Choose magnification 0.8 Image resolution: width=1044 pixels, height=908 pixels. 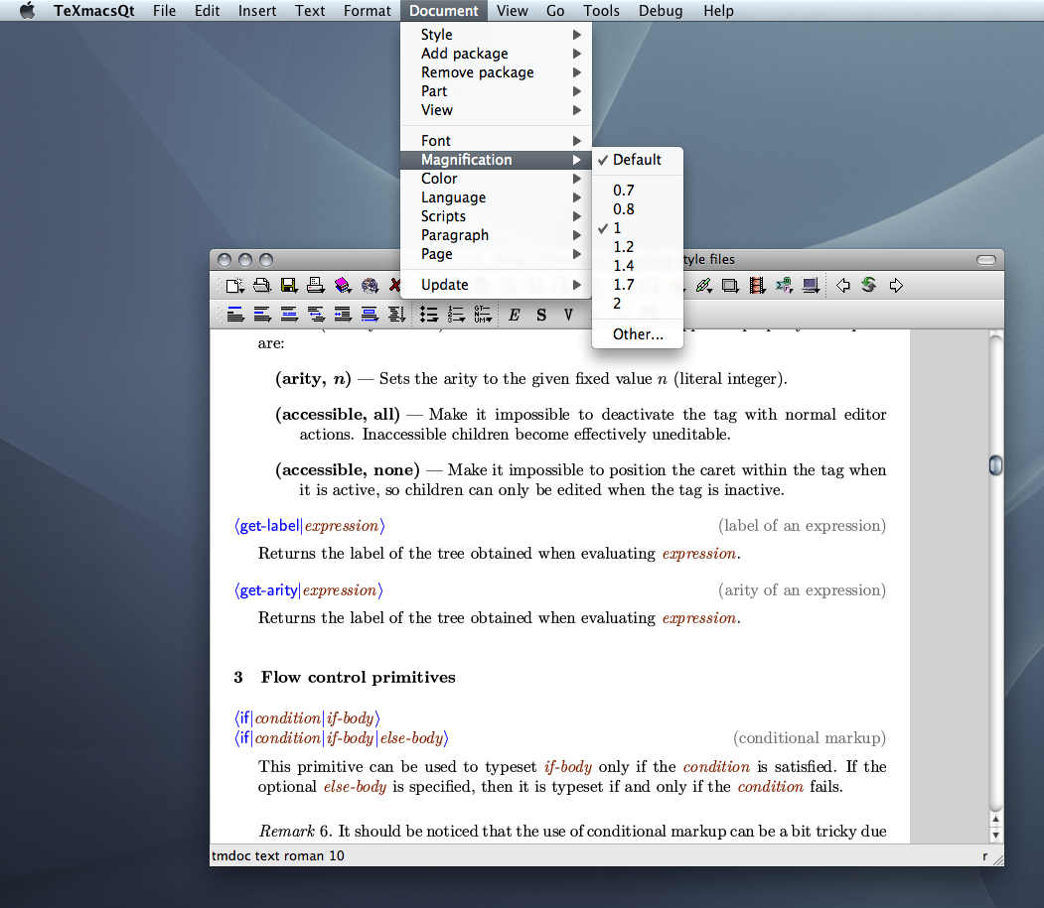point(637,208)
